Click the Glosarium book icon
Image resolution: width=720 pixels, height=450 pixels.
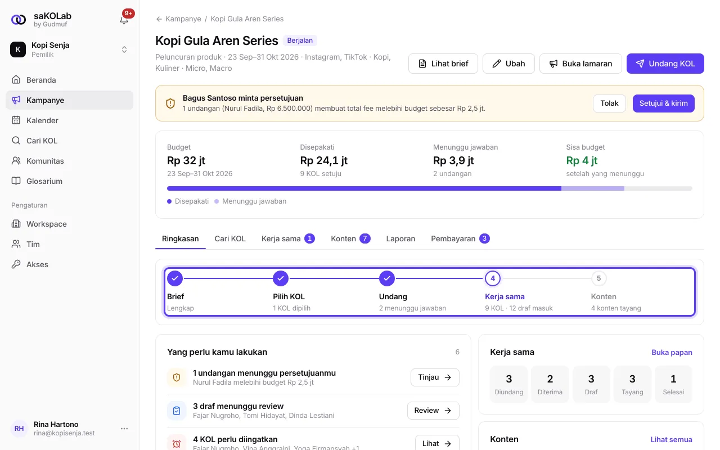[x=16, y=181]
